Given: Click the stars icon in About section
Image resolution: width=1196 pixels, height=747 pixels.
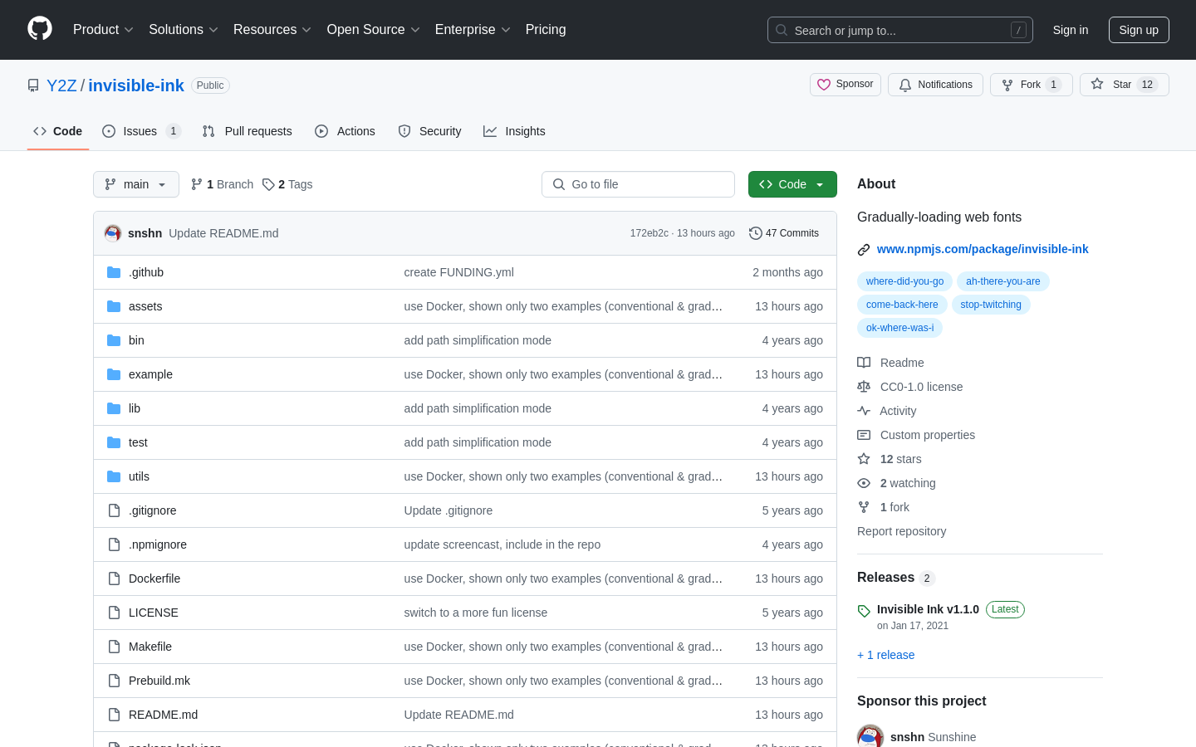Looking at the screenshot, I should click(x=864, y=459).
